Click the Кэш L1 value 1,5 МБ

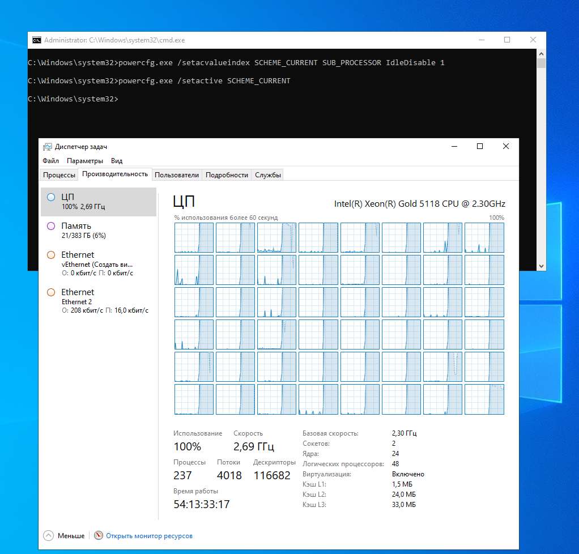(x=402, y=484)
